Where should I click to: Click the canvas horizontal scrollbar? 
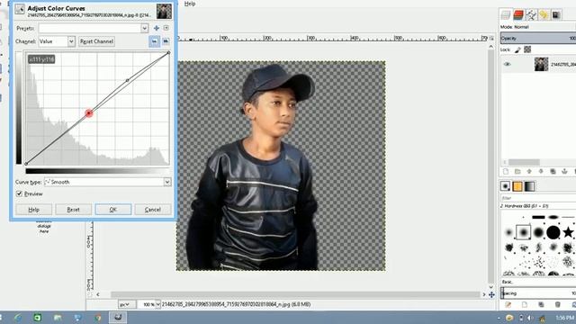coord(296,294)
